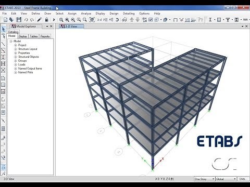Open the Define menu

coord(35,14)
